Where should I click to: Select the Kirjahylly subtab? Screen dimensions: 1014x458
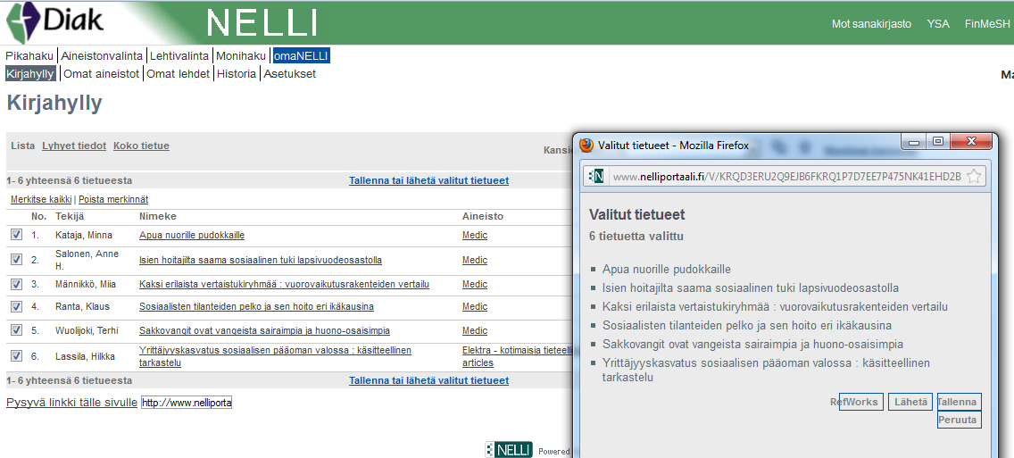pyautogui.click(x=29, y=74)
